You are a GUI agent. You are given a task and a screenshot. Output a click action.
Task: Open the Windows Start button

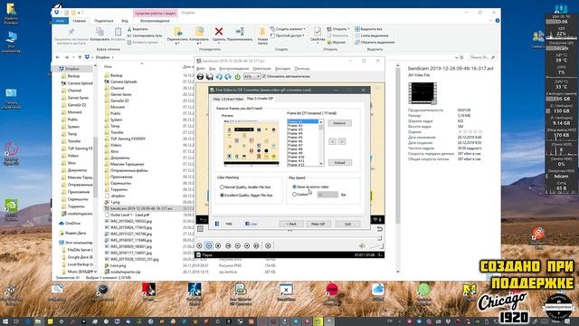[5, 321]
